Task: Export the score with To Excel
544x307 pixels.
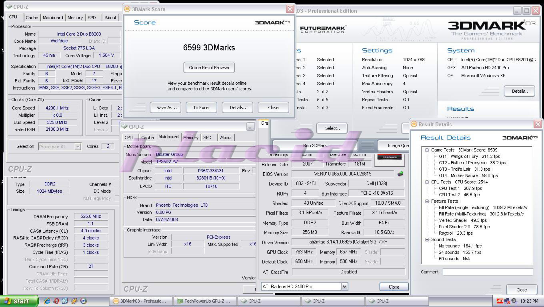Action: pos(201,108)
